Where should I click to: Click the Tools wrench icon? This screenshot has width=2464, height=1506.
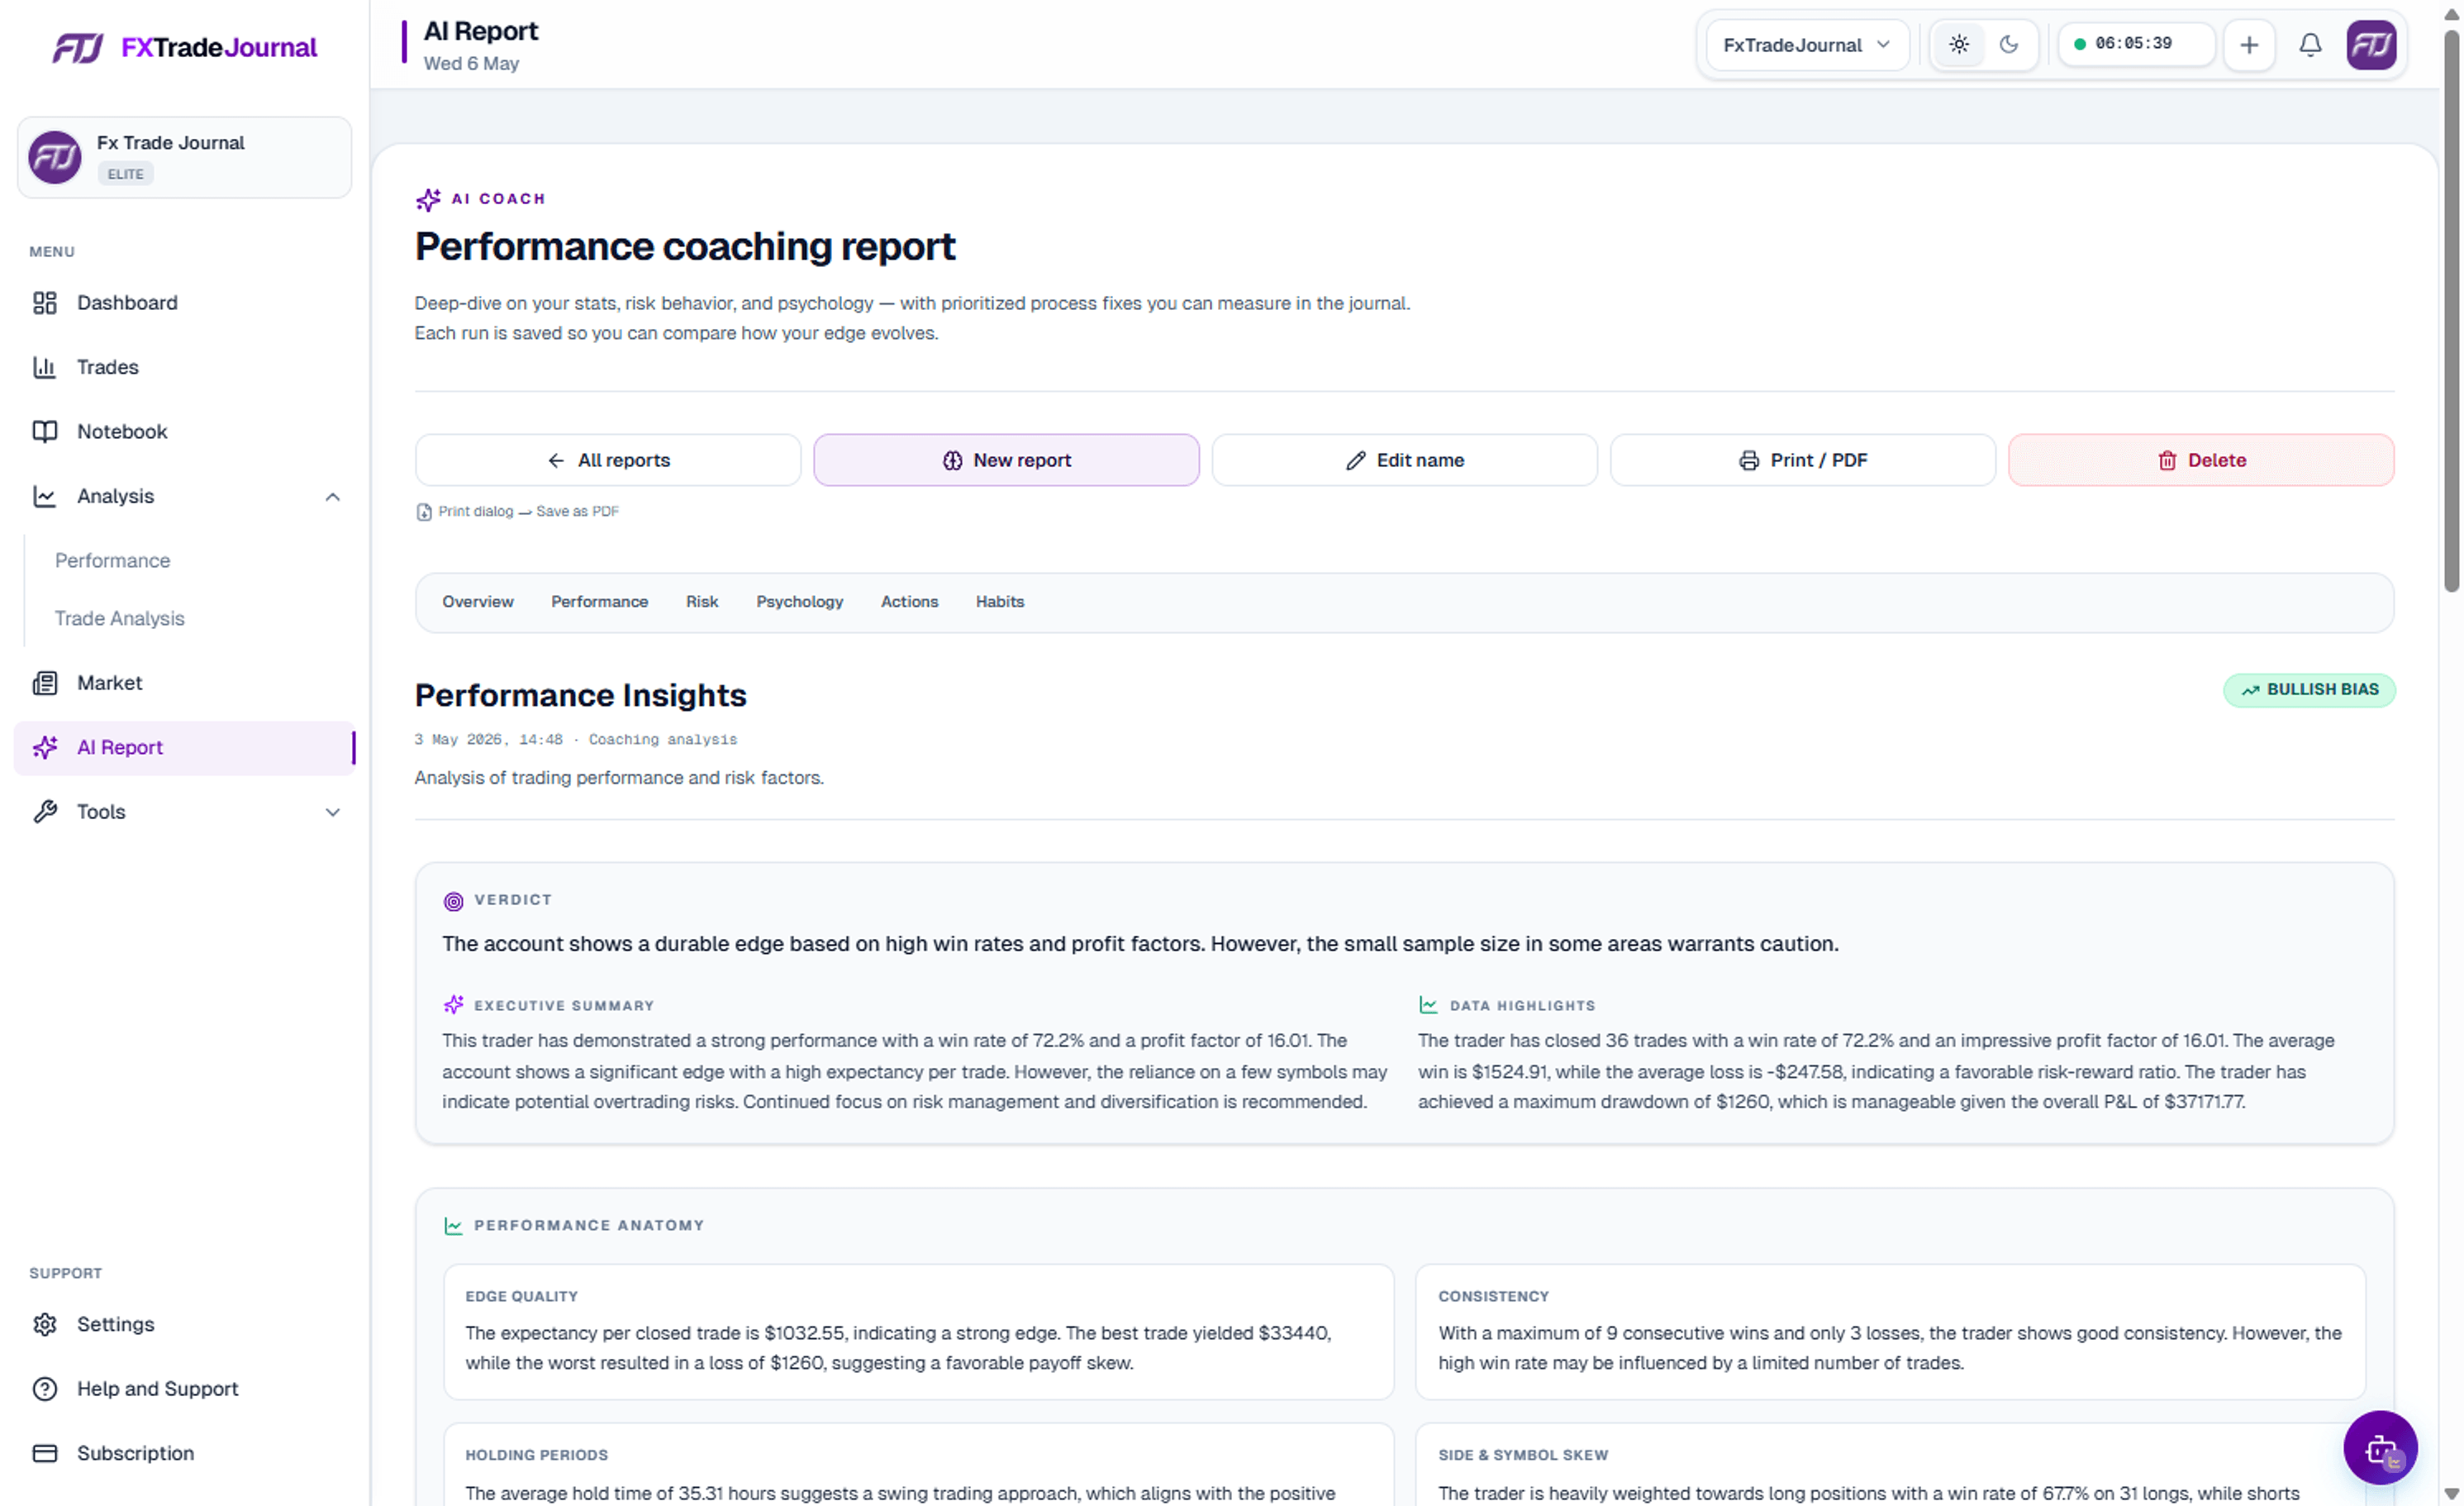coord(45,812)
